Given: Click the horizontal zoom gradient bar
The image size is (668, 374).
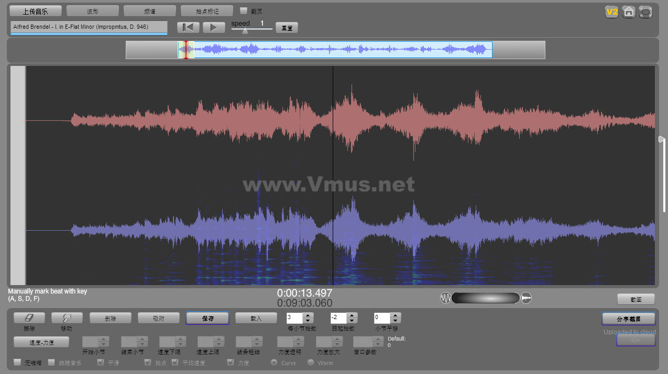Looking at the screenshot, I should (486, 298).
